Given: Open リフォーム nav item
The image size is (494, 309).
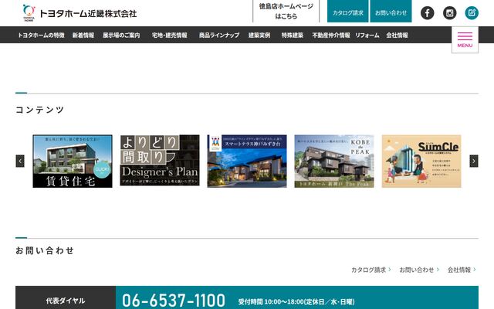Looking at the screenshot, I should (x=367, y=36).
